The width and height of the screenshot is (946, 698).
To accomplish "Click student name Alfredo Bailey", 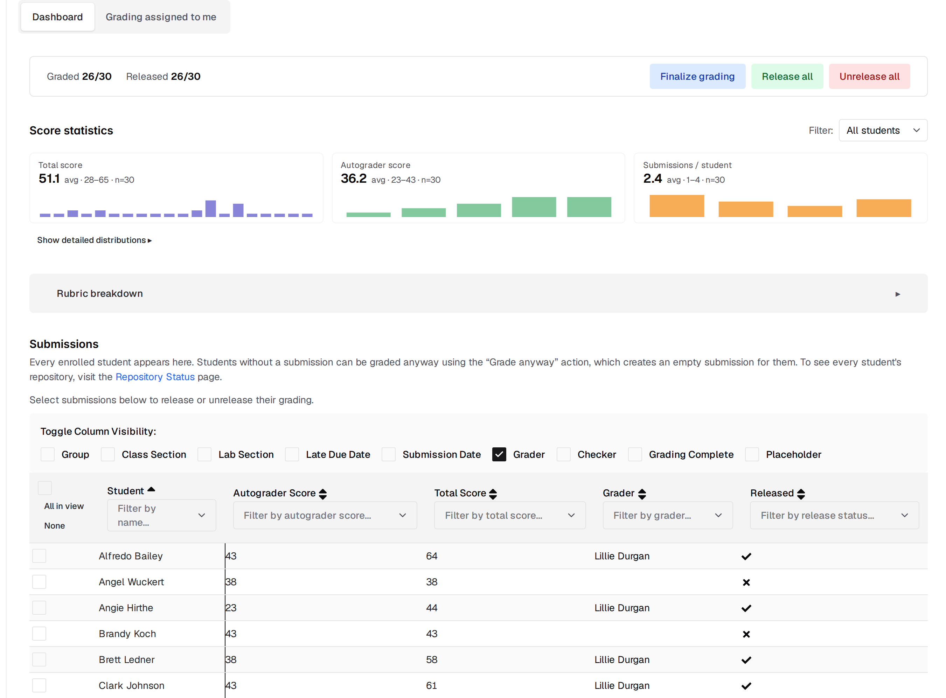I will 131,556.
